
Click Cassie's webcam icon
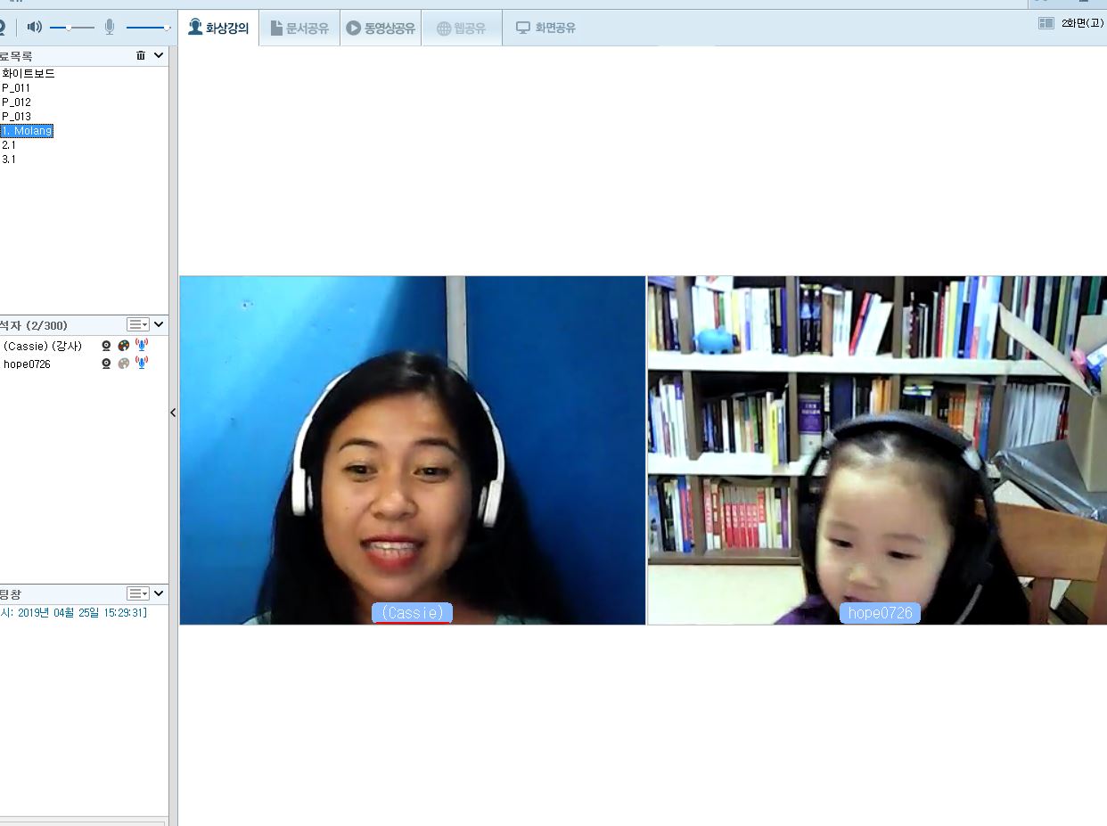(106, 346)
